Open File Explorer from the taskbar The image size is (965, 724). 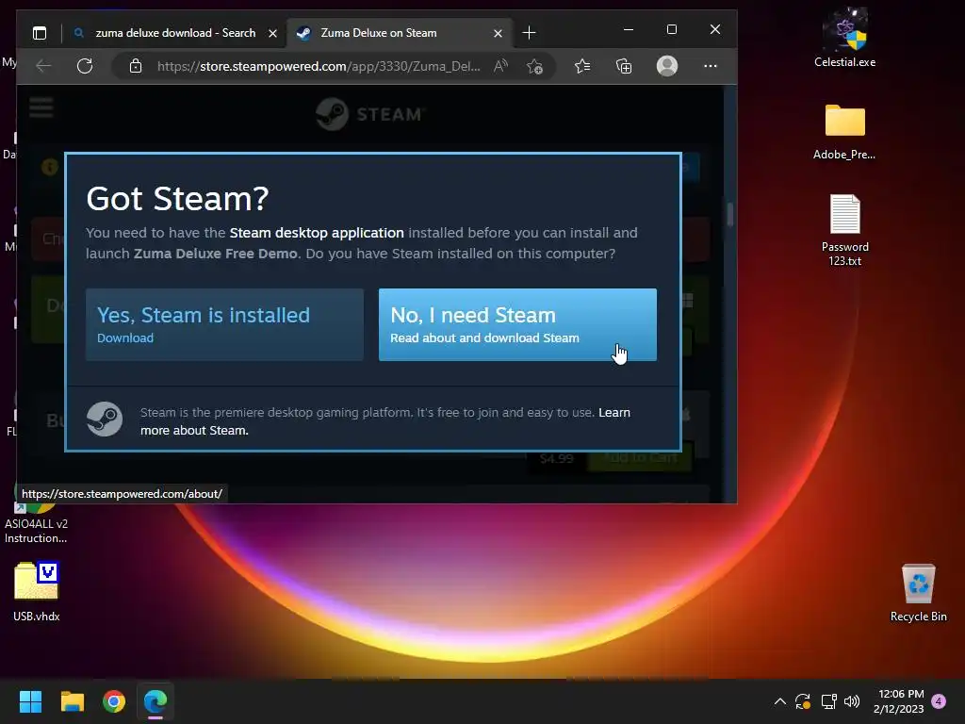[x=72, y=701]
